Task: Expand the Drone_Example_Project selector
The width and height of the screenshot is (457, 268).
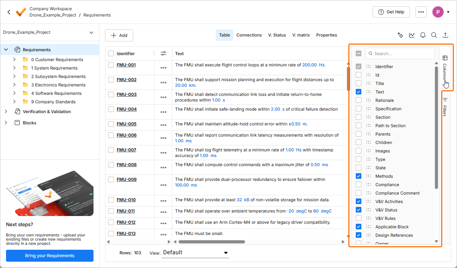Action: [x=91, y=32]
